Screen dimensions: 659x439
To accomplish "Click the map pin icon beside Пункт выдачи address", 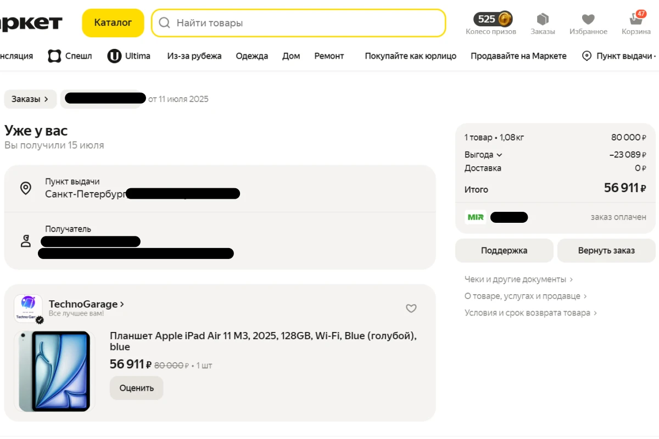I will coord(26,188).
